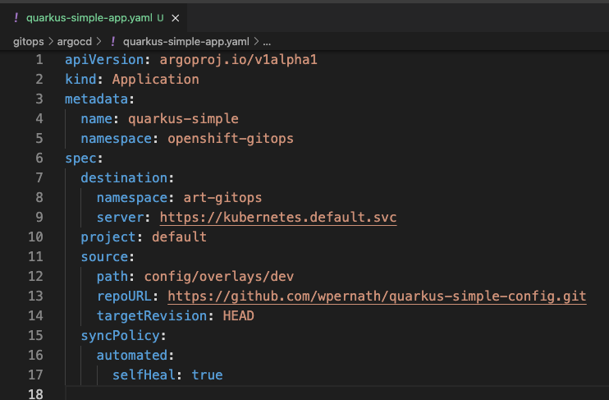
Task: Click the 'HEAD' value
Action: pos(239,316)
